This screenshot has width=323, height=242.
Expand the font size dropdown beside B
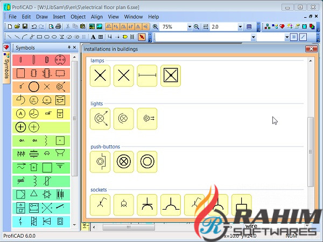tap(287, 37)
